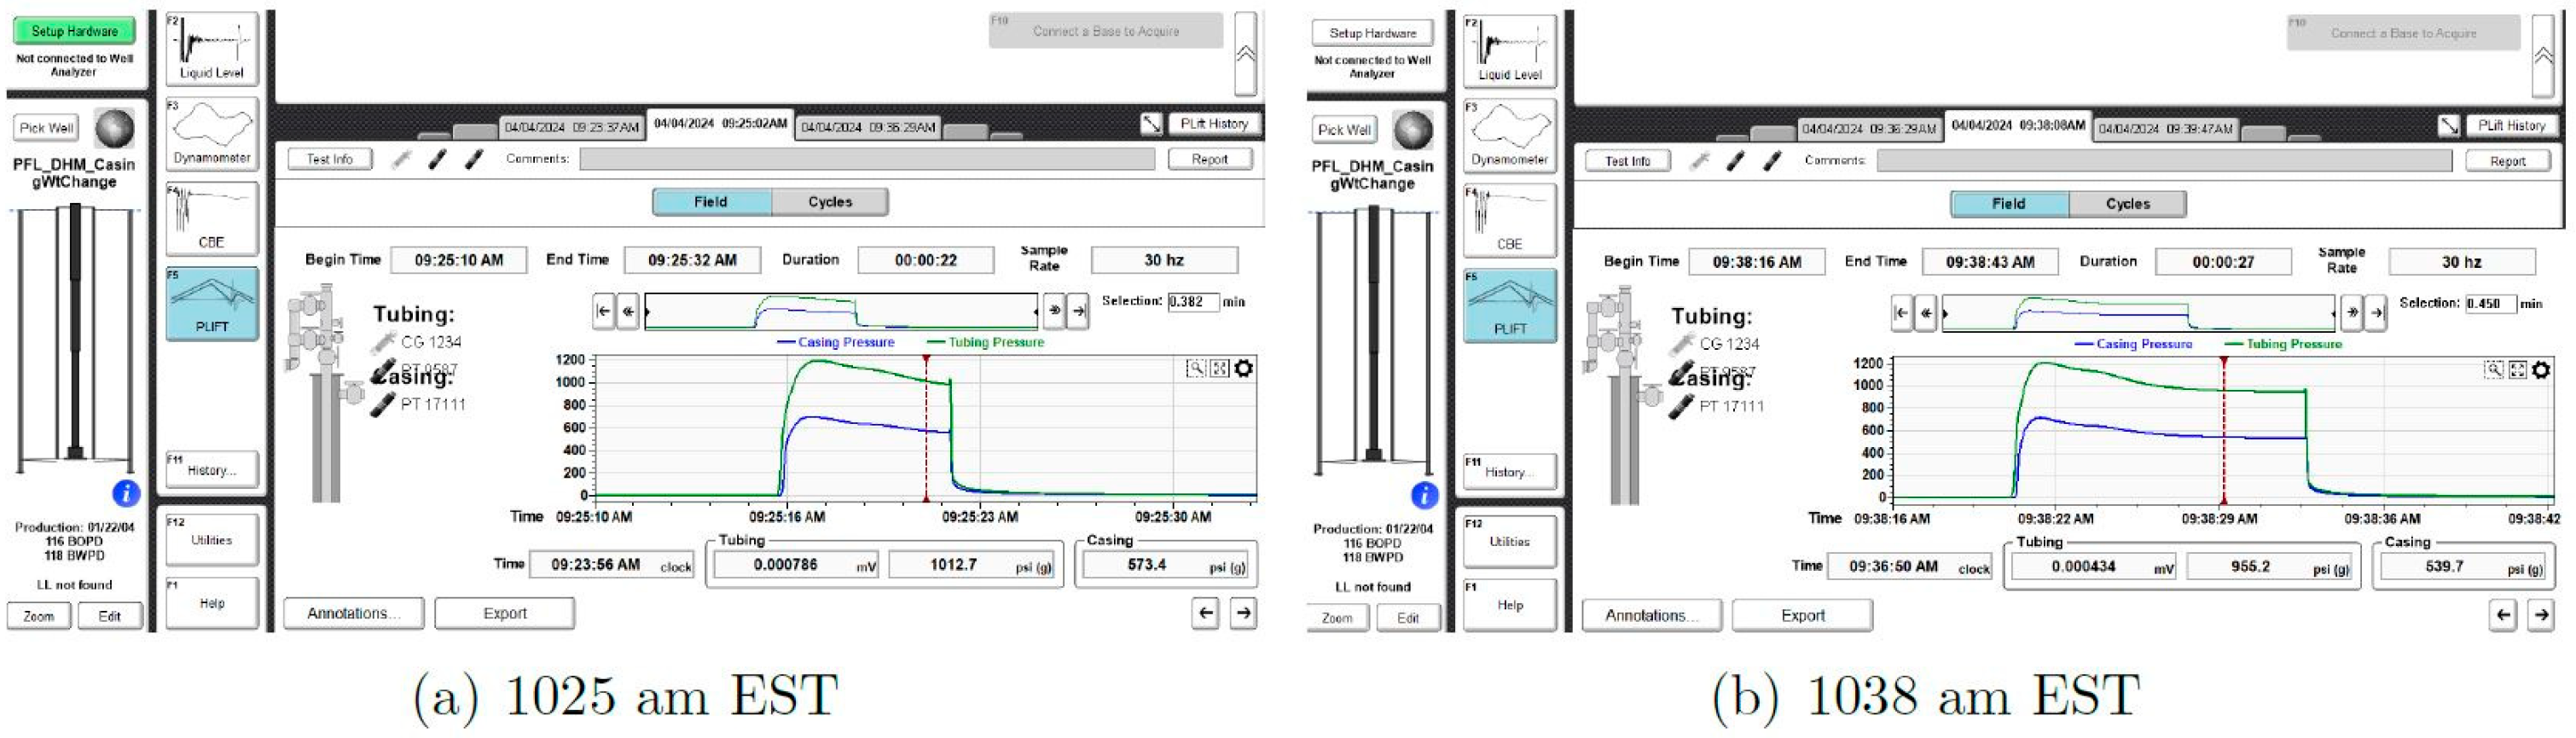Click chart magnifier zoom icon in (a)

tap(1195, 368)
